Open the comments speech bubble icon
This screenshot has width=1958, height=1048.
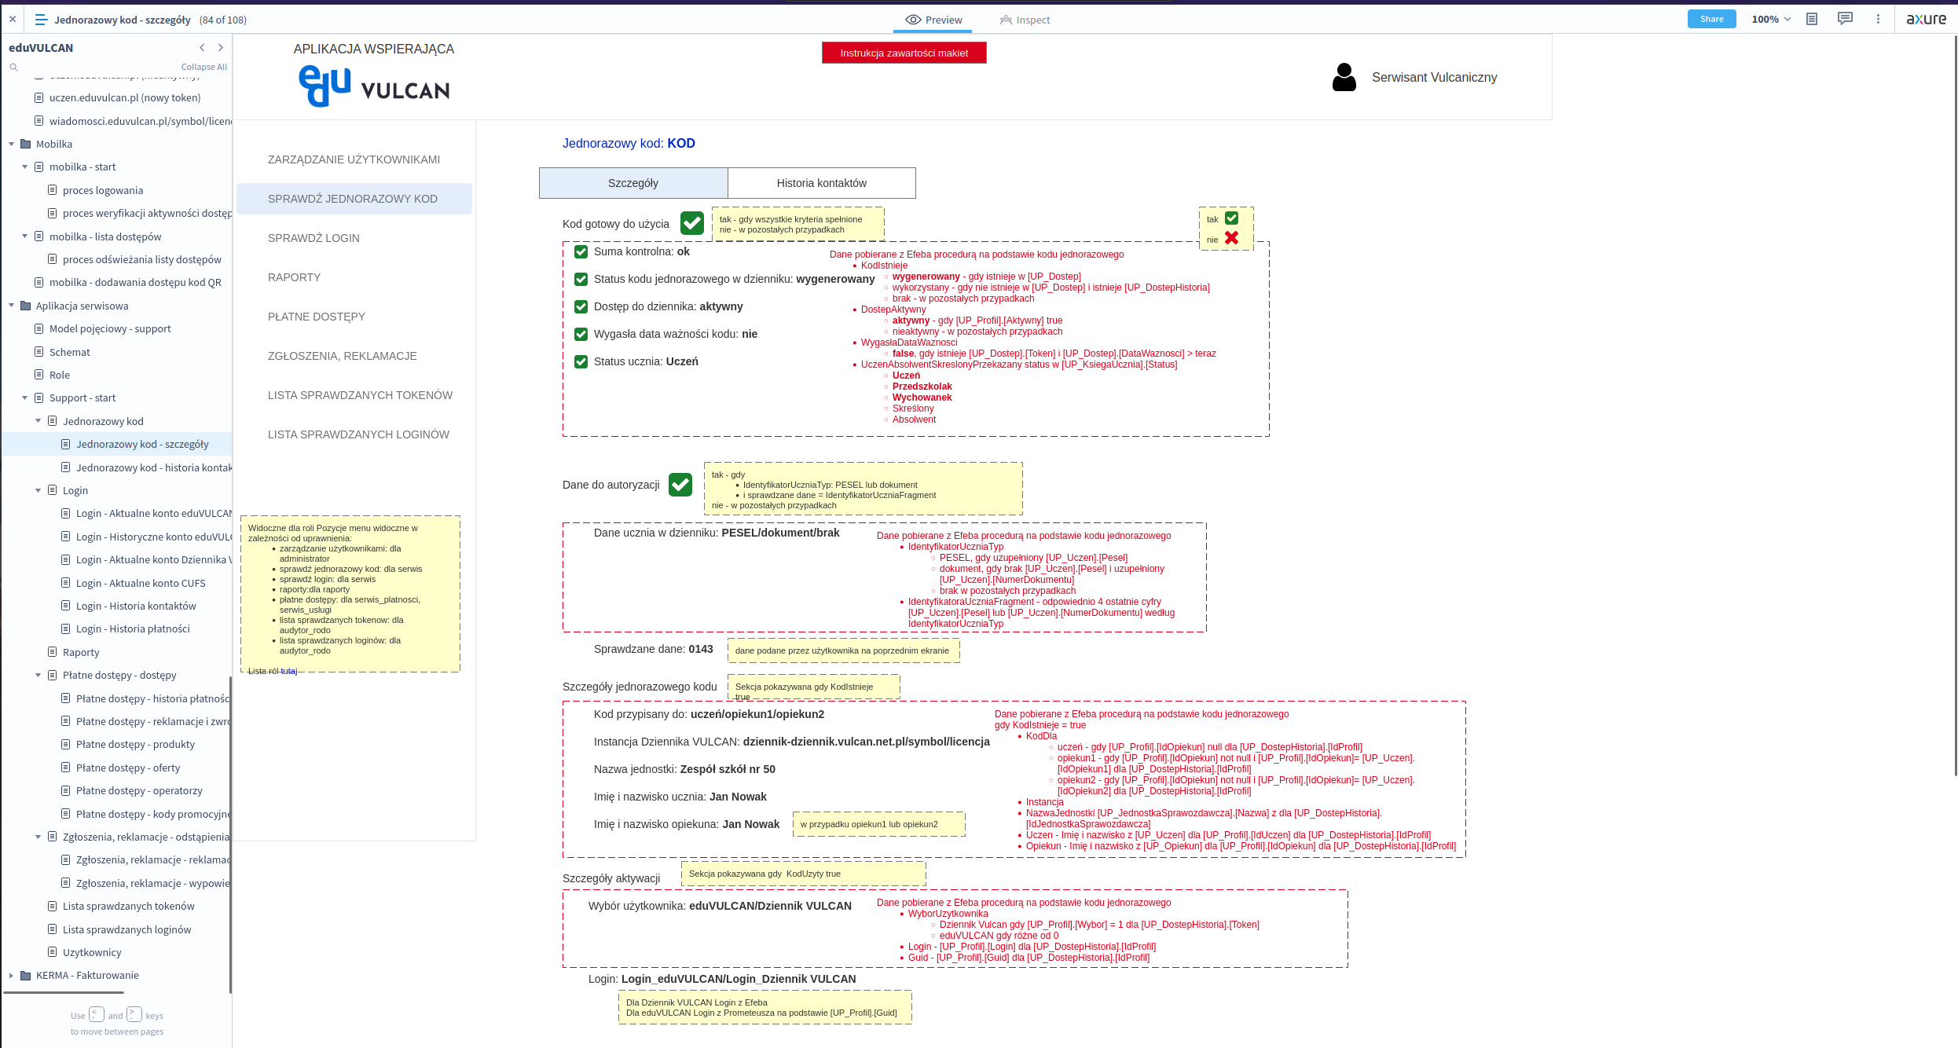click(1845, 19)
